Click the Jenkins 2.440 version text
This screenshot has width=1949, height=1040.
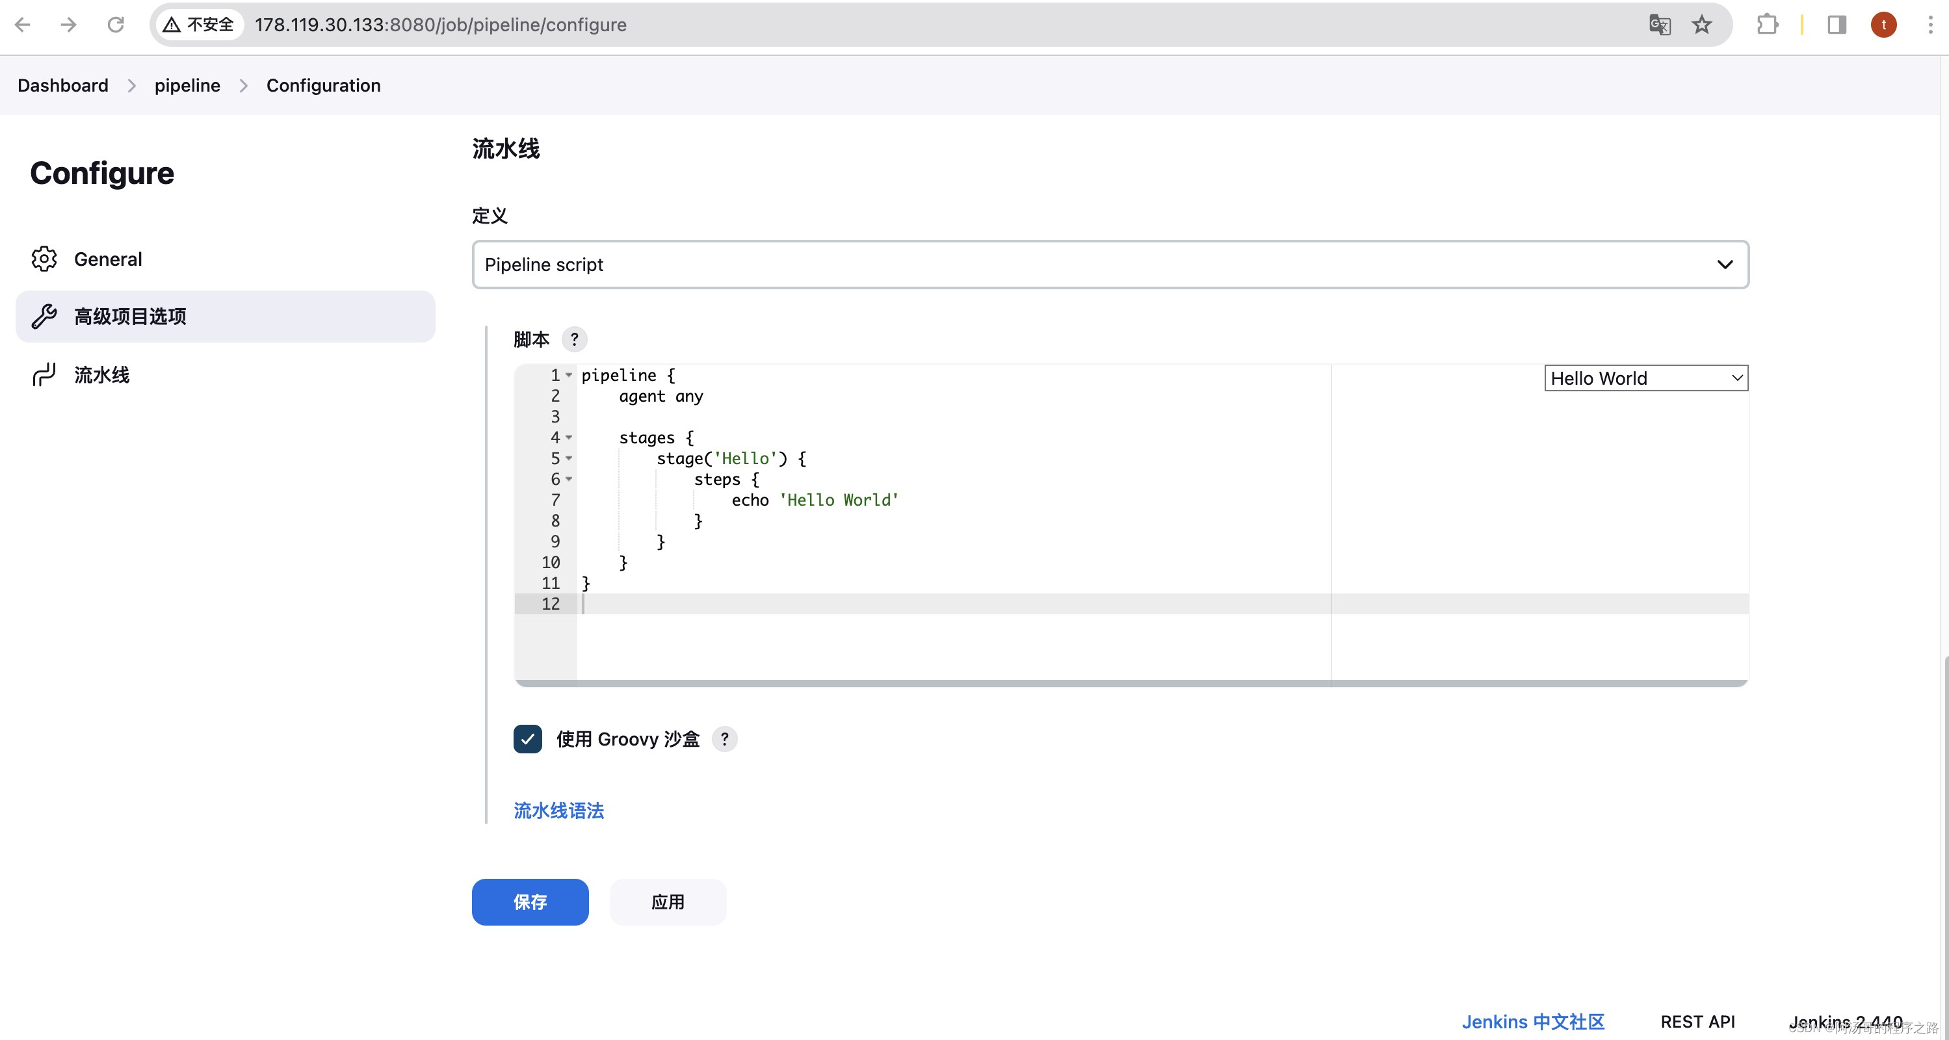pos(1846,1022)
